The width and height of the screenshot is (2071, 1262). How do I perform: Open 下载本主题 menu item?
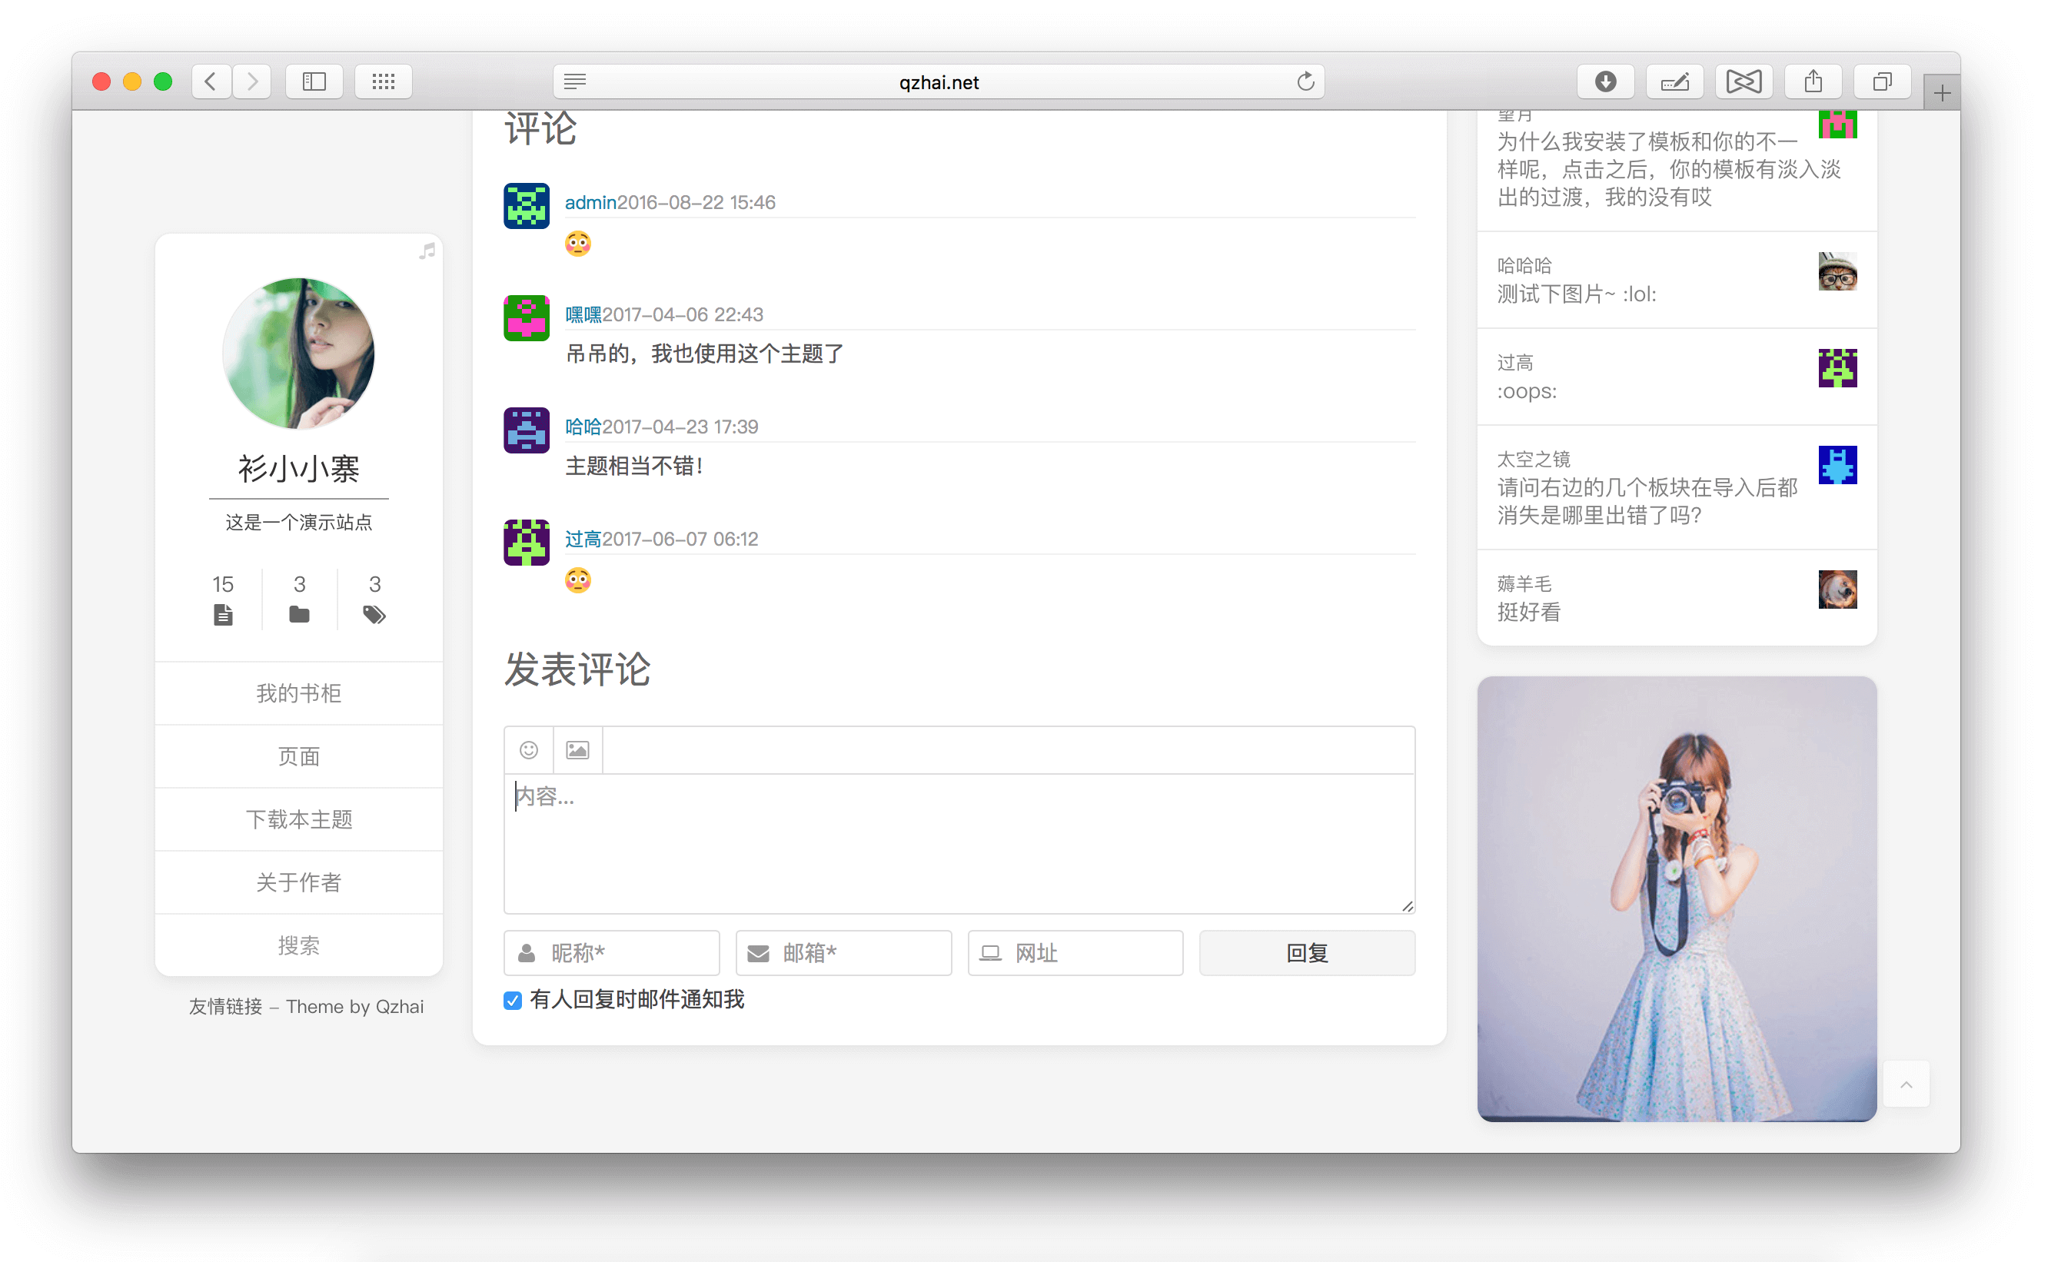pyautogui.click(x=298, y=819)
